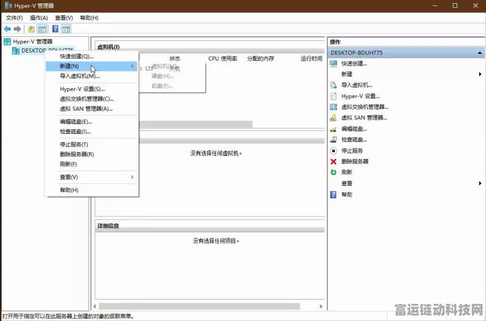This screenshot has height=321, width=486.
Task: Click Hyper-V 设置... link in Actions pane
Action: (x=360, y=96)
